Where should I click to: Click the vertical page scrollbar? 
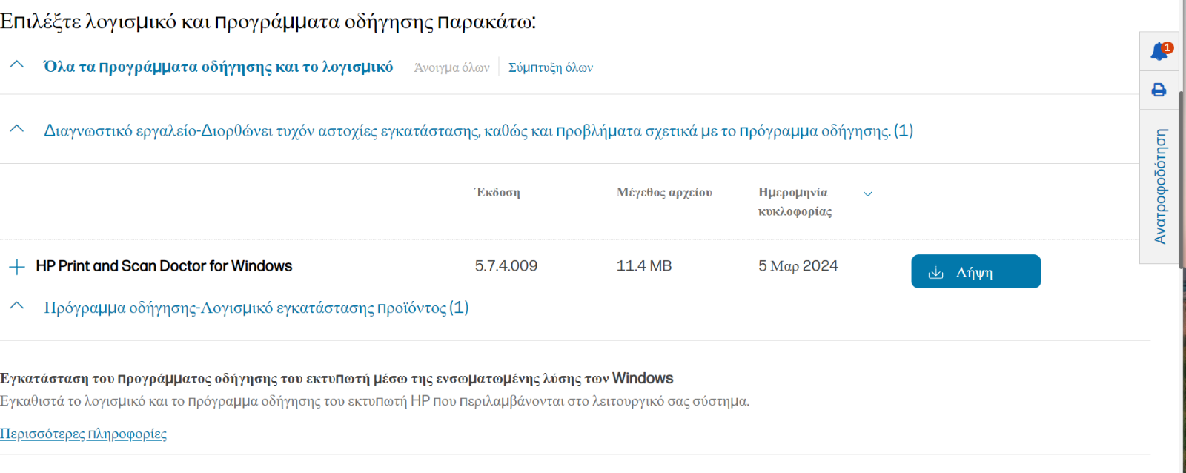coord(1183,236)
